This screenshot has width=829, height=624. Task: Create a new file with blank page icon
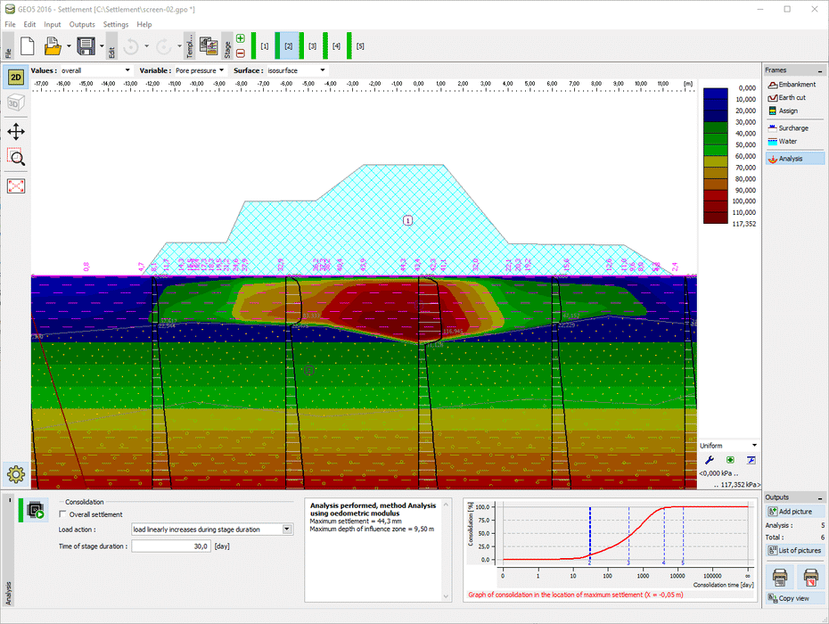[x=27, y=45]
